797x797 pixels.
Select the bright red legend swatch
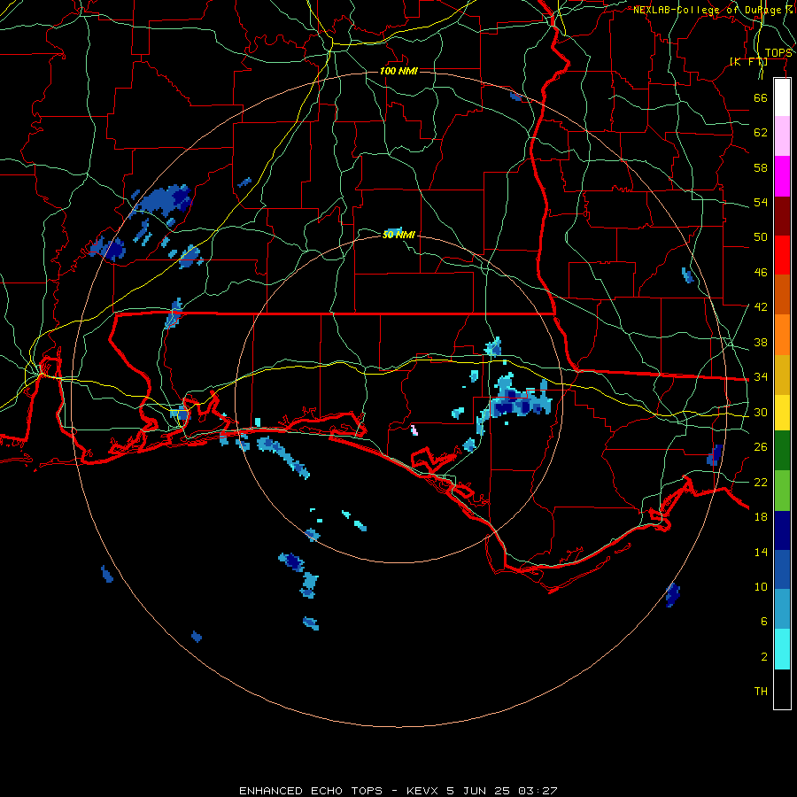pos(782,255)
